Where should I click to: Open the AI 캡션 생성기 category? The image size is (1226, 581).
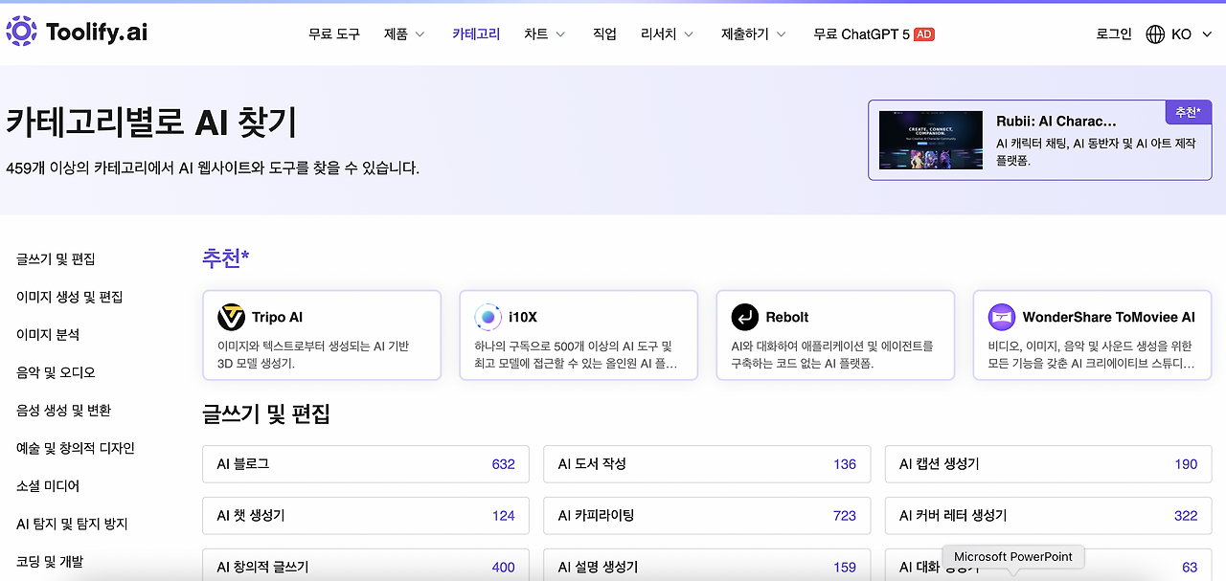click(x=1049, y=464)
